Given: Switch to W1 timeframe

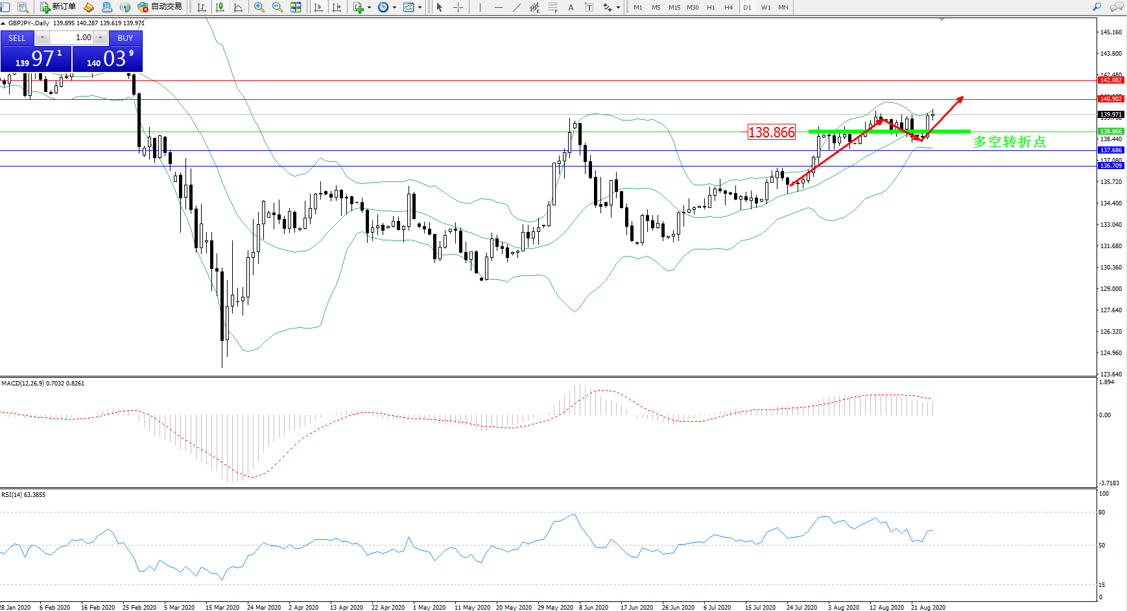Looking at the screenshot, I should (765, 7).
